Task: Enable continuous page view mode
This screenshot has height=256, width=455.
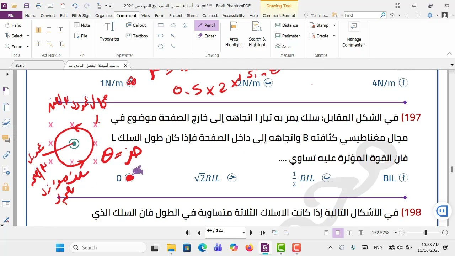Action: (338, 233)
